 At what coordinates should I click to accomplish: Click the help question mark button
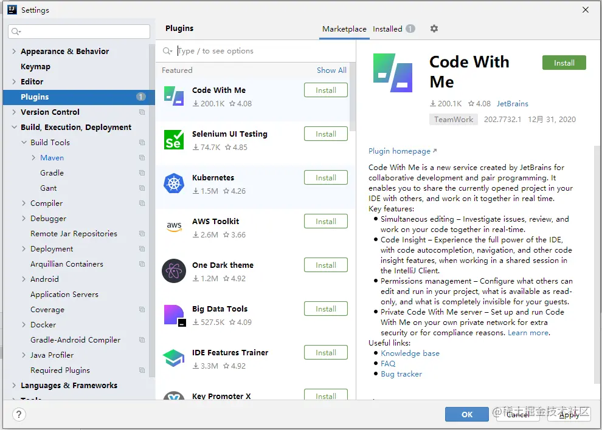click(x=19, y=414)
